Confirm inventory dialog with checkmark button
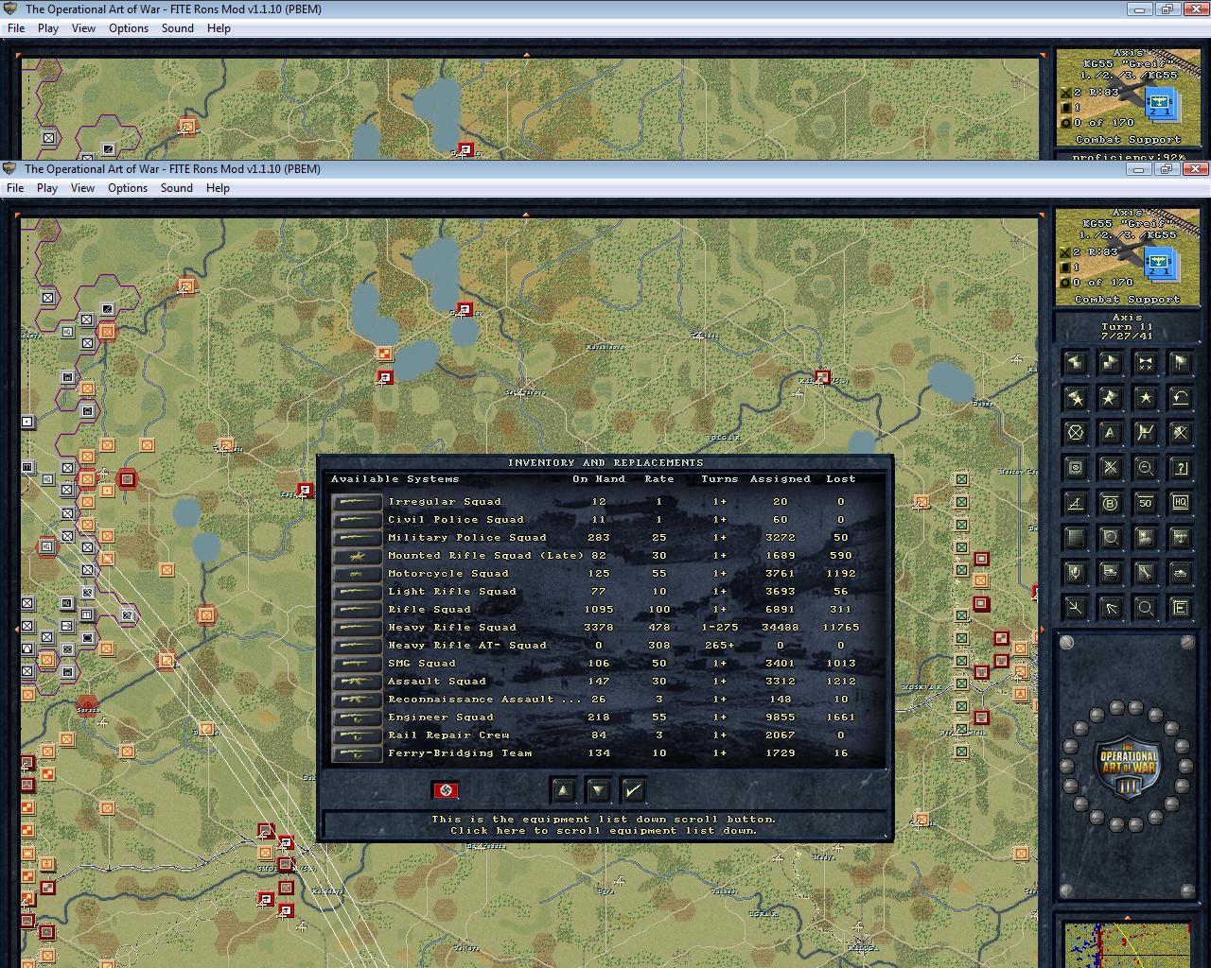 point(633,790)
